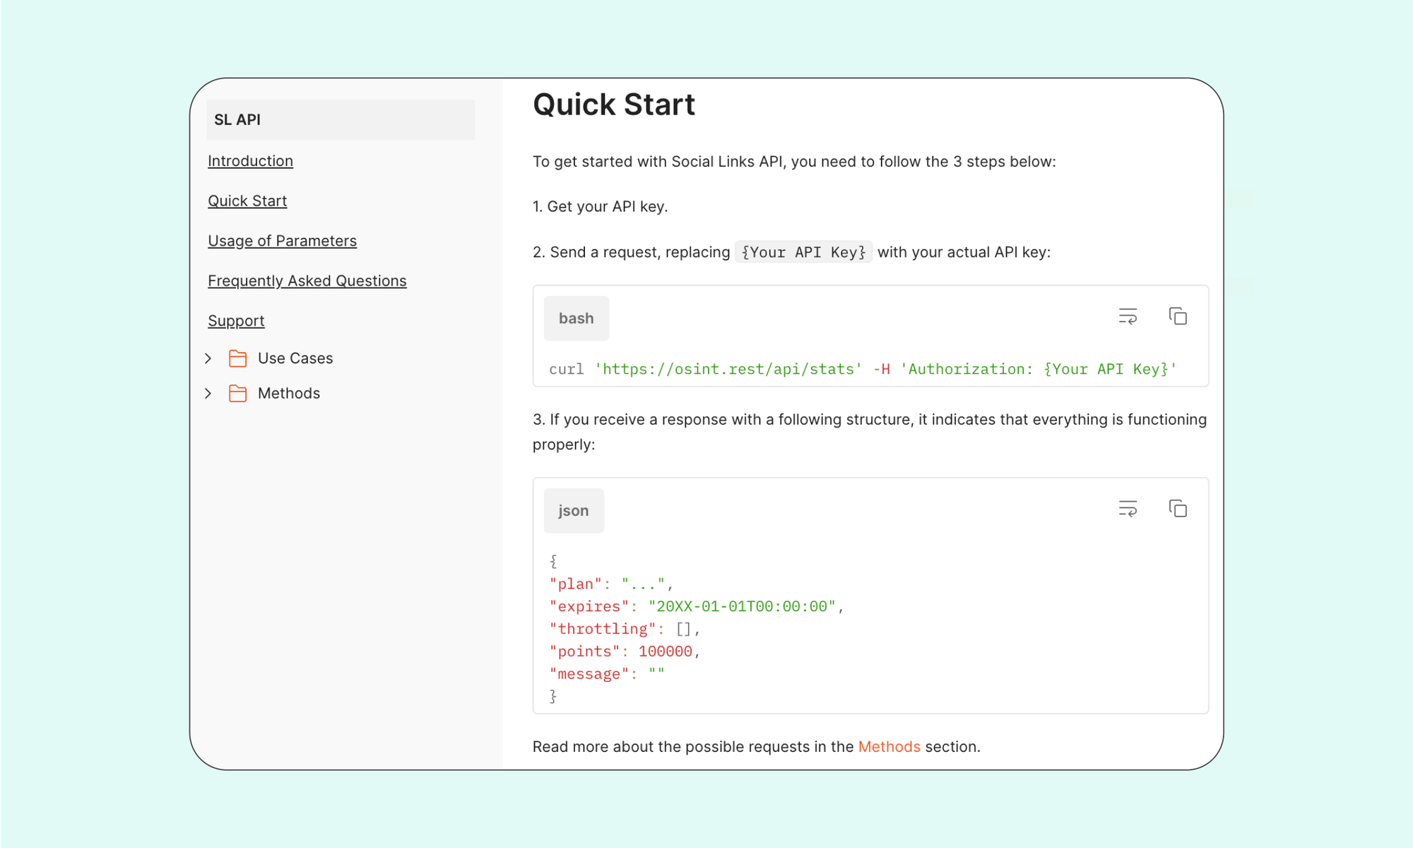Click the json language label
Image resolution: width=1413 pixels, height=848 pixels.
pos(573,511)
